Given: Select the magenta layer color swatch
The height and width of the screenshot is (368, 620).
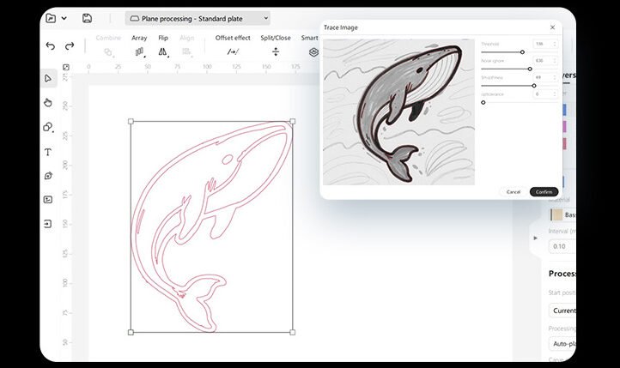Looking at the screenshot, I should point(564,126).
